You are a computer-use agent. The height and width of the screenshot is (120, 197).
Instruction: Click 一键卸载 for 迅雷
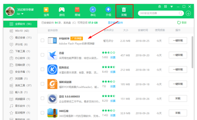point(178,55)
